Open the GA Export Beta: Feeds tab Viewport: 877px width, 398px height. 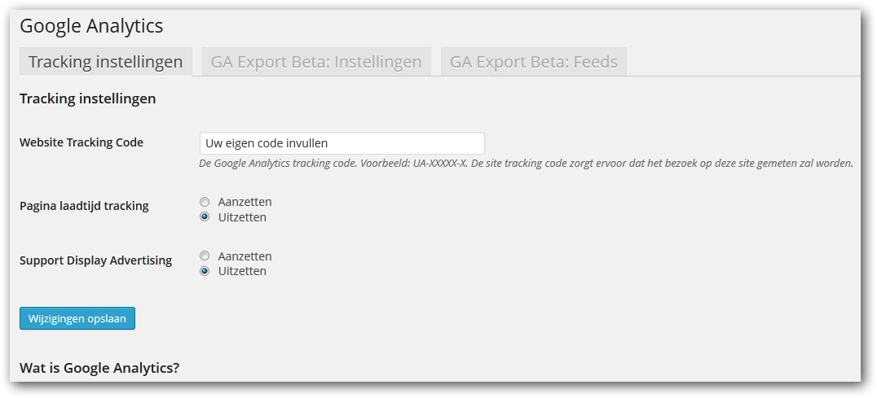534,61
